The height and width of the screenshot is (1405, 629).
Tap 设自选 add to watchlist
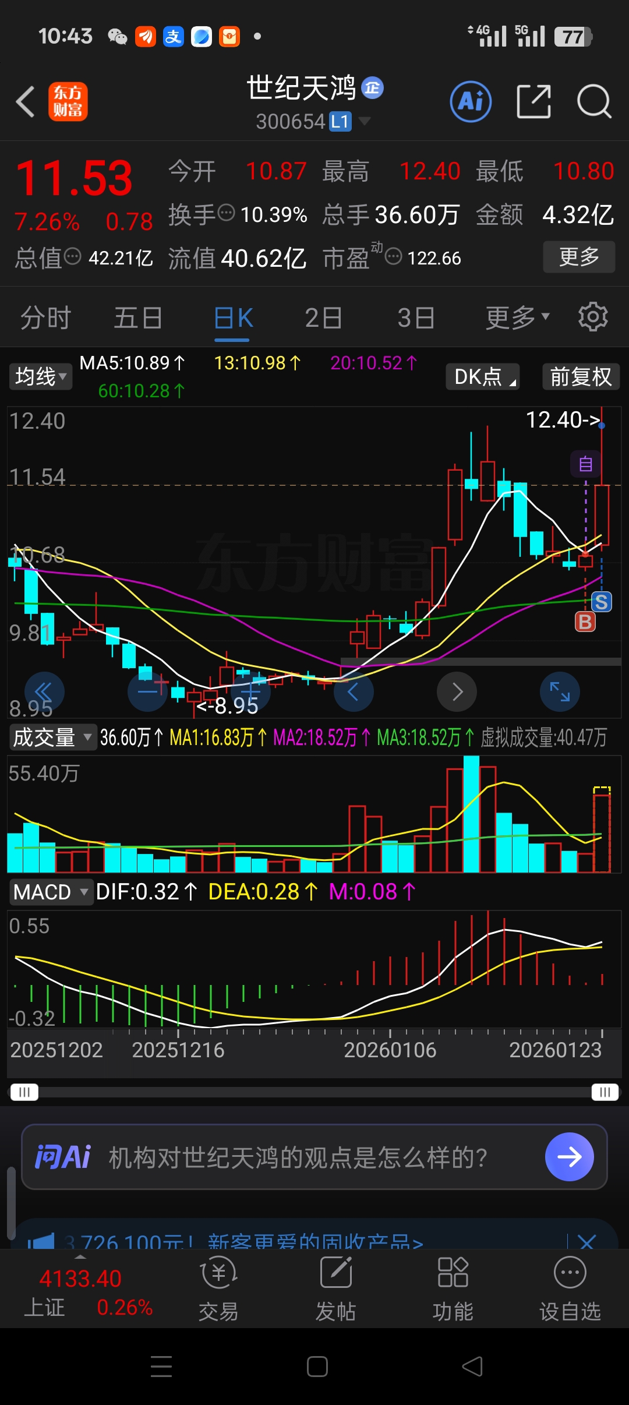click(x=570, y=1290)
